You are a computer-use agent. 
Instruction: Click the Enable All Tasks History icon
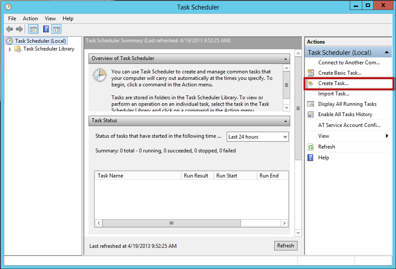point(310,114)
